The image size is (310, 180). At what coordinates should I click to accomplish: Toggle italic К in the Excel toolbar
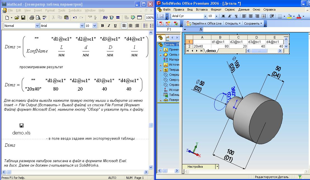(229, 16)
